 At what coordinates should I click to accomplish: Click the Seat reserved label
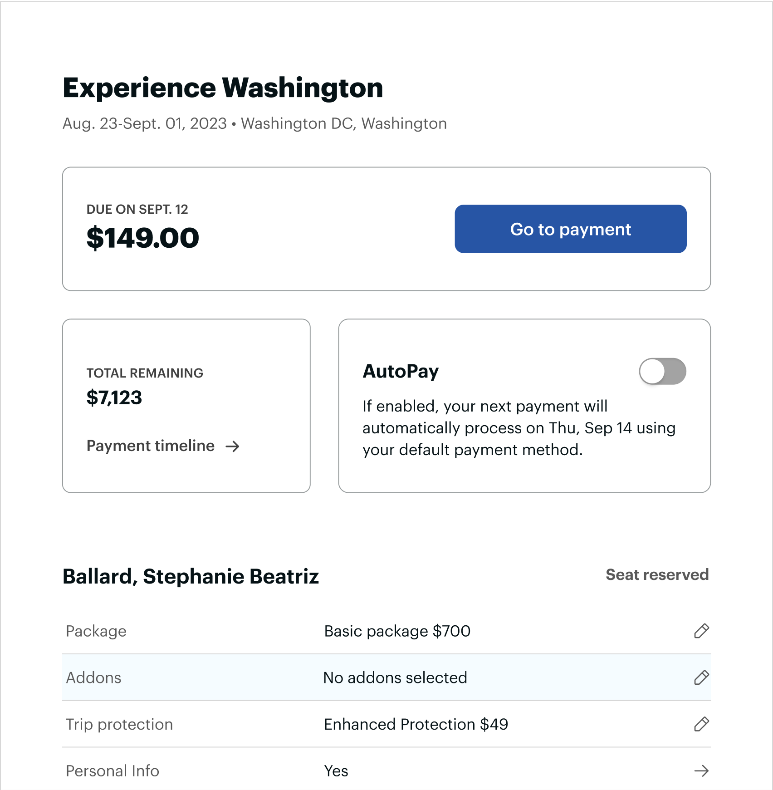[x=657, y=575]
